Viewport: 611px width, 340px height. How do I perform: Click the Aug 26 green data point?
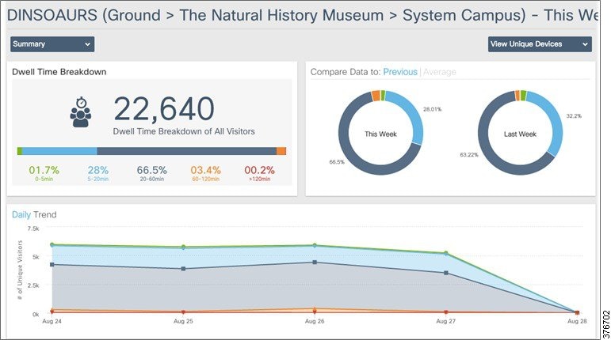tap(315, 245)
